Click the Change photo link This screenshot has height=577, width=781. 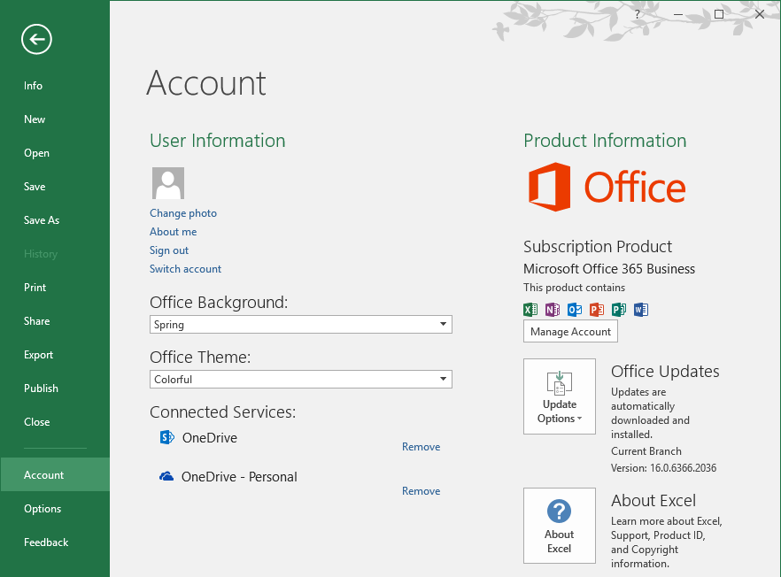coord(183,213)
